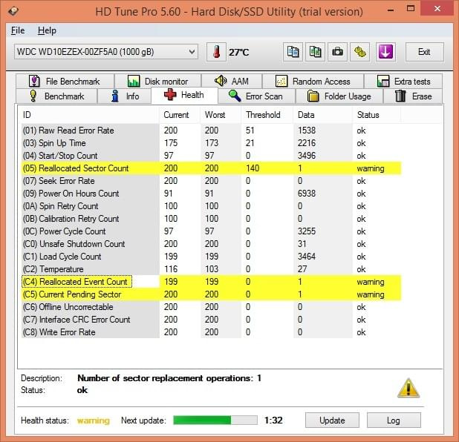Click the Worst column header
459x442 pixels.
click(x=221, y=115)
